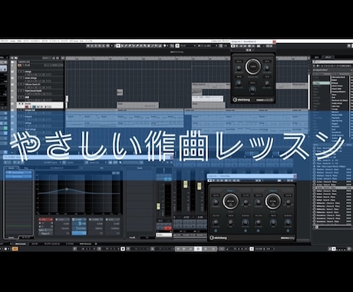Open the Strip tab in channel settings
The width and height of the screenshot is (353, 292).
26,168
